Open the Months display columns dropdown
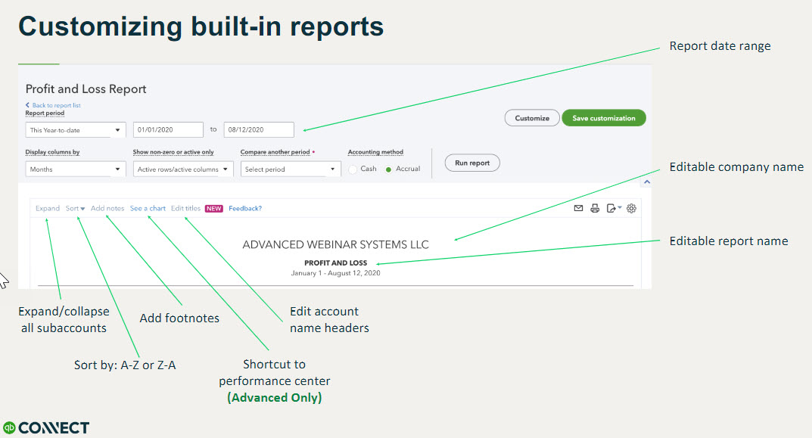The height and width of the screenshot is (438, 812). coord(75,169)
